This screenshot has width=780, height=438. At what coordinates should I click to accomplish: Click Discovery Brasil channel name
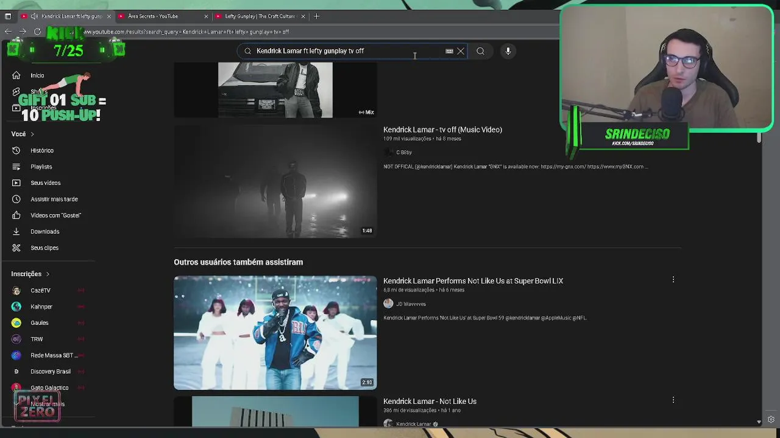tap(51, 371)
